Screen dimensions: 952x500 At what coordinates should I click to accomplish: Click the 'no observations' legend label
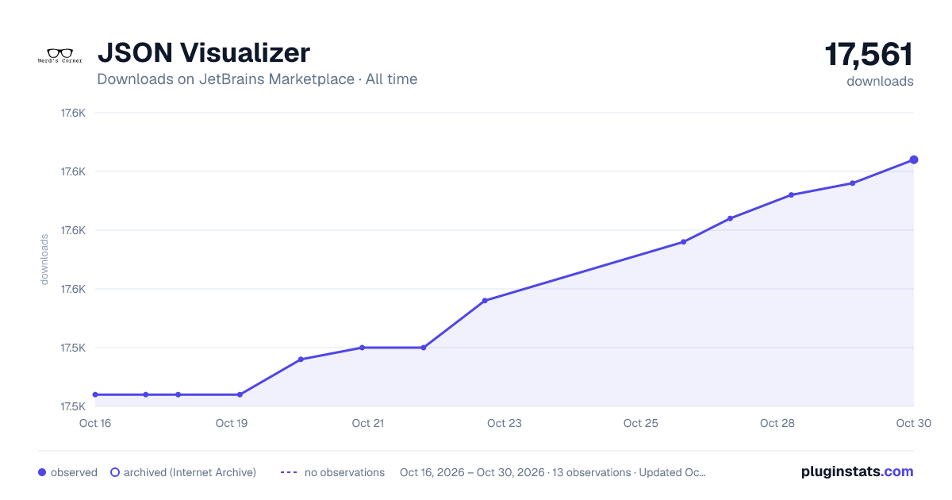(x=344, y=472)
